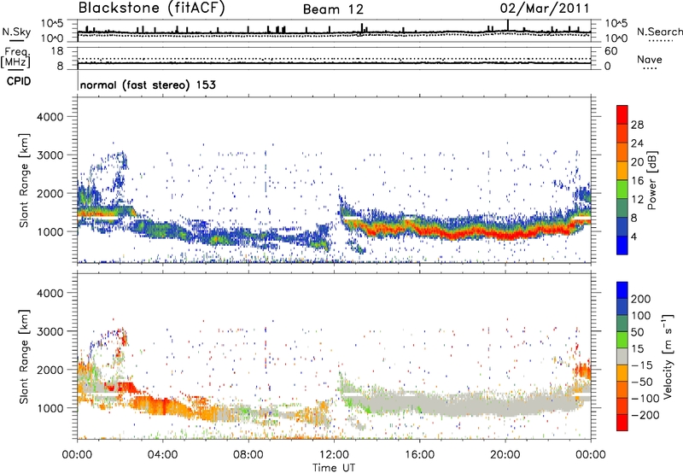Click the 'Slant Range [km]' label of the velocity panel
Image resolution: width=683 pixels, height=473 pixels.
pos(24,357)
